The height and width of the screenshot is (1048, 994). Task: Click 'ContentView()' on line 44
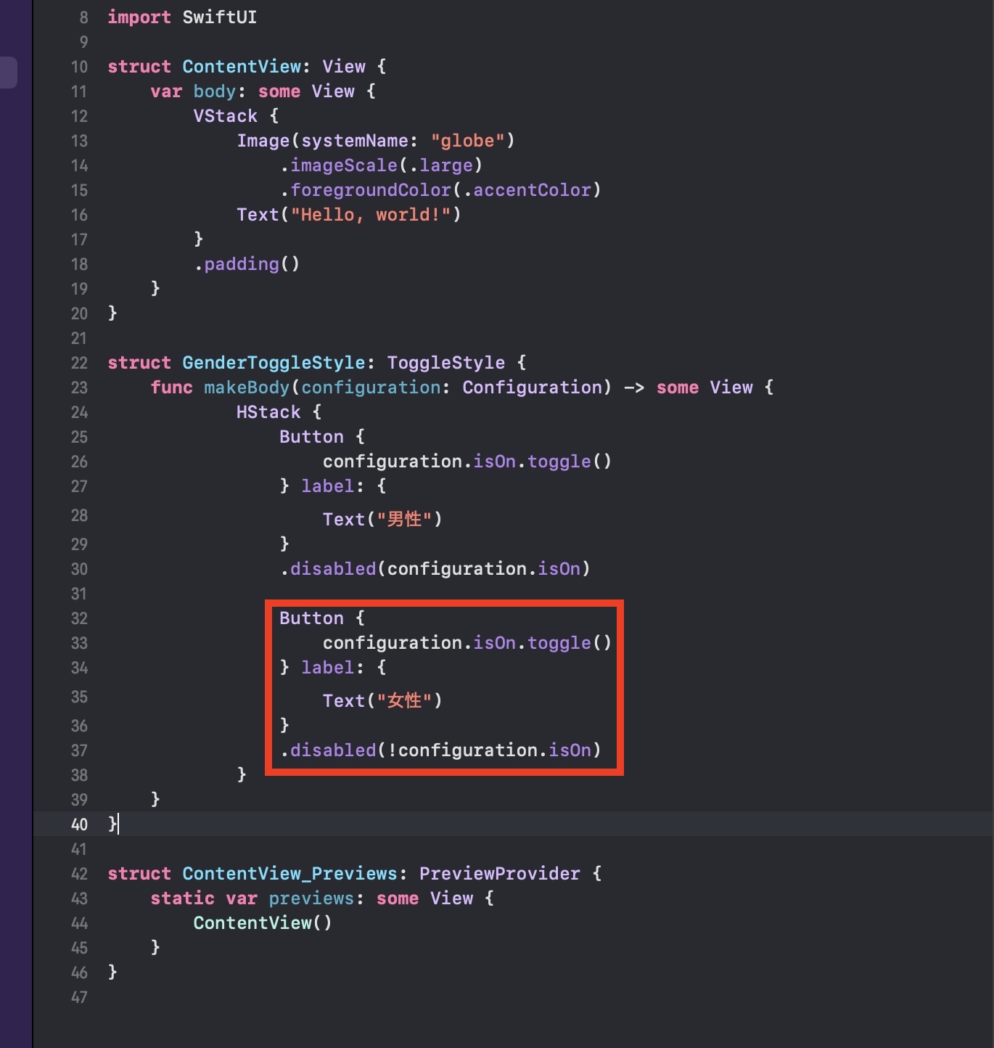(263, 923)
